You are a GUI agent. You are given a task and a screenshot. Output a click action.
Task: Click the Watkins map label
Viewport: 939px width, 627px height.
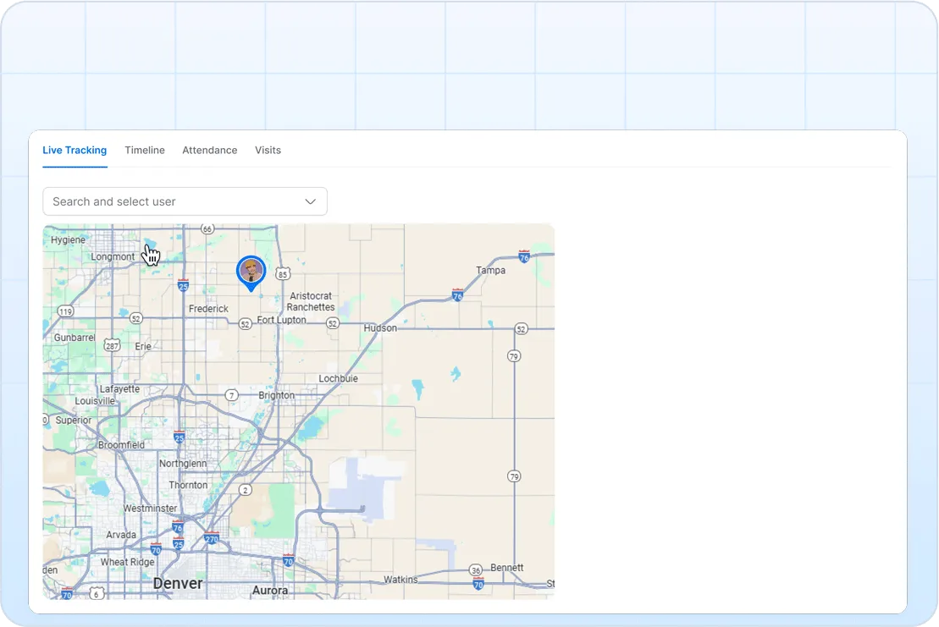coord(400,579)
